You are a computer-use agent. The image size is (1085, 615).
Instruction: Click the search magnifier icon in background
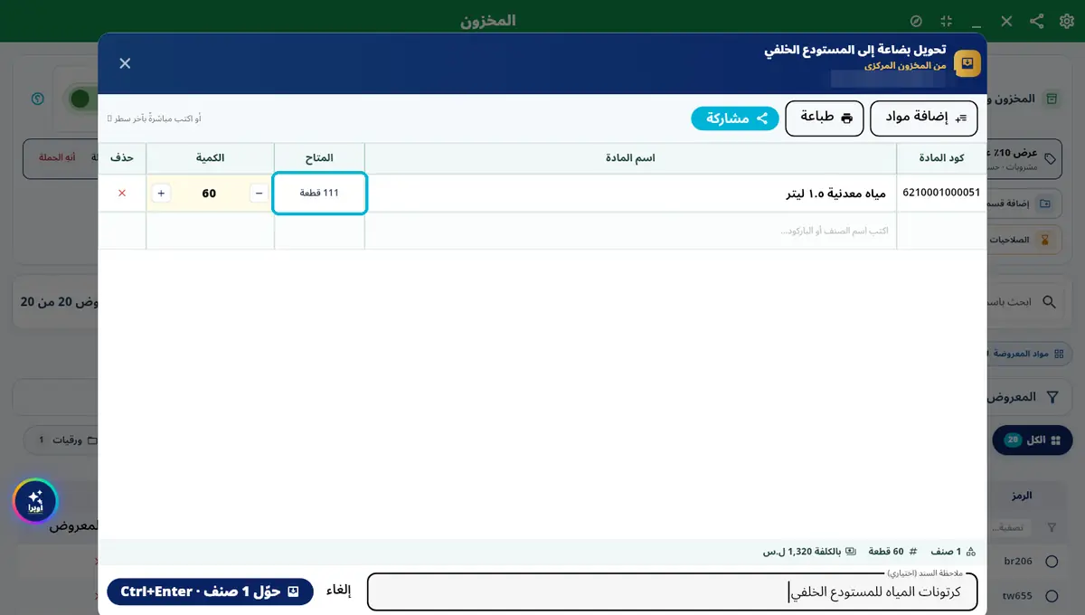(1050, 302)
